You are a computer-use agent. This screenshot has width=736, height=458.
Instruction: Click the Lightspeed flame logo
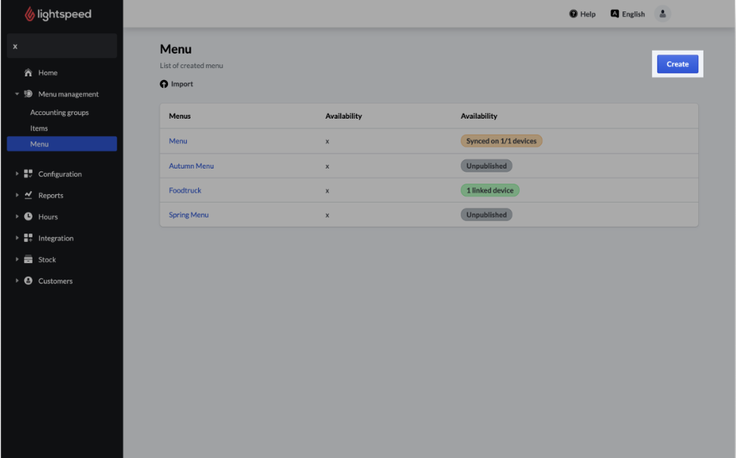coord(30,14)
